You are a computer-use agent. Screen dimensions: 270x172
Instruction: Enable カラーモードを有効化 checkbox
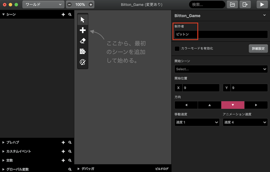point(177,48)
